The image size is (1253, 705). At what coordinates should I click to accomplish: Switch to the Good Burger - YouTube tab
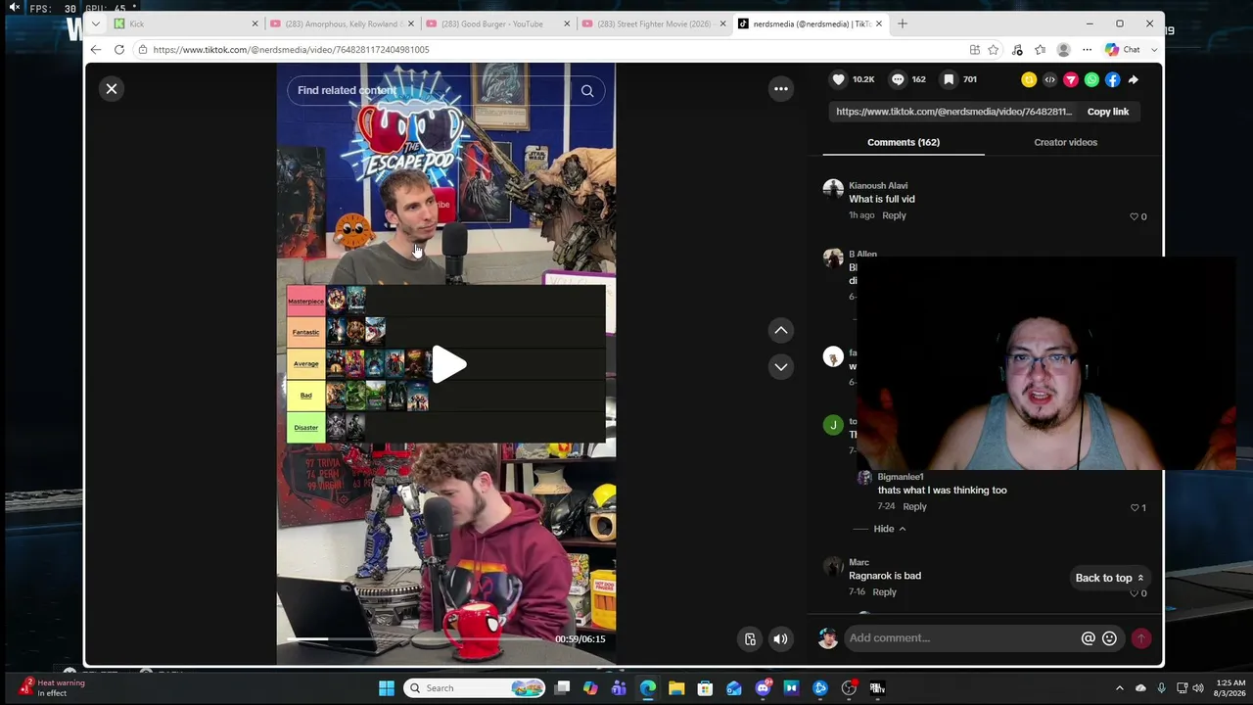[x=497, y=23]
